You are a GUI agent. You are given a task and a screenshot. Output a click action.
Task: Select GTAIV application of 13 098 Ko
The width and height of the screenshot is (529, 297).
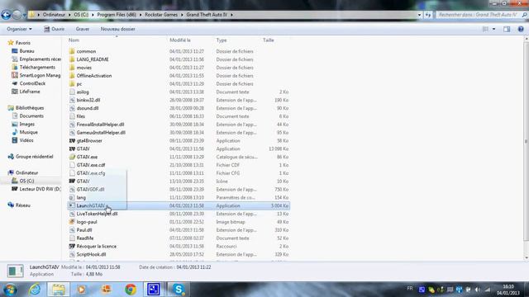point(83,148)
